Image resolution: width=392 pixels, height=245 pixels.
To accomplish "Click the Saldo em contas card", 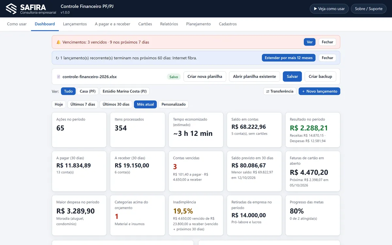I will tap(254, 130).
